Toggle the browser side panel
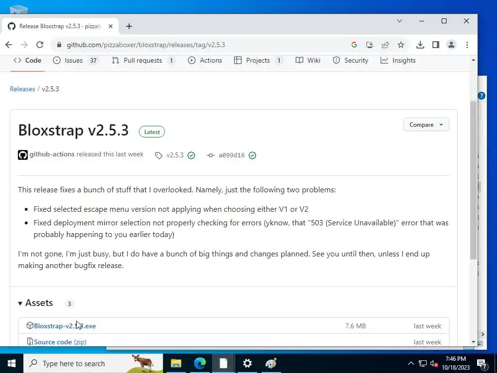This screenshot has height=373, width=497. pos(435,45)
